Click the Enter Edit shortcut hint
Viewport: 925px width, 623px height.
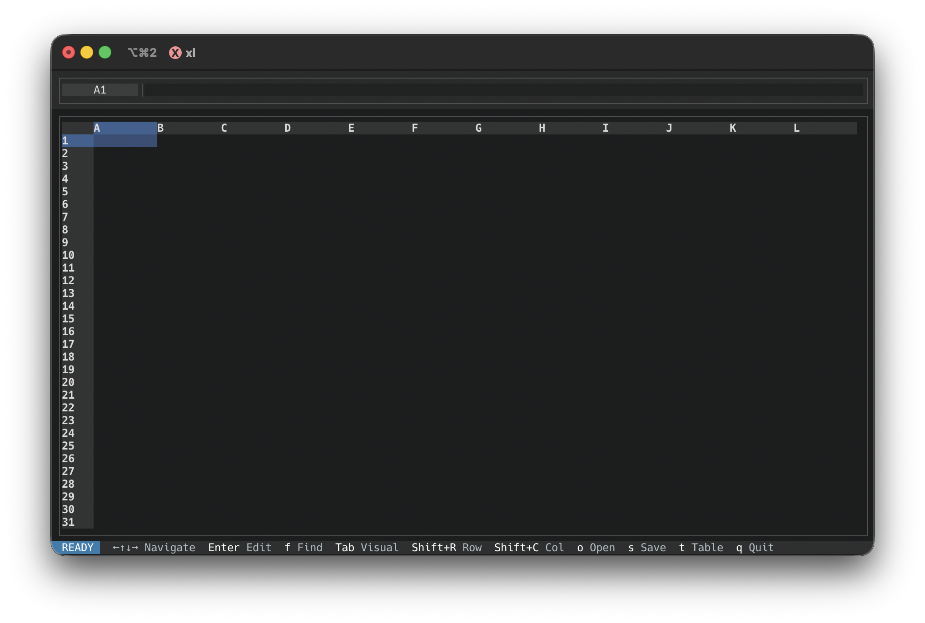tap(240, 548)
